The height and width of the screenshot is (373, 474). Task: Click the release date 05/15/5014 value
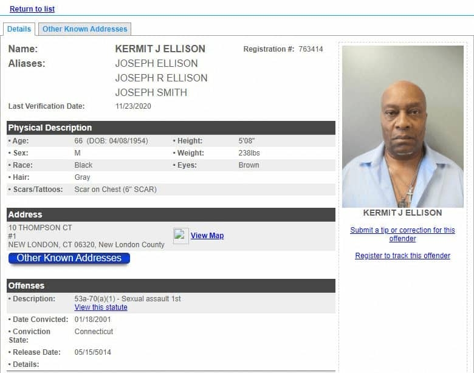[93, 352]
